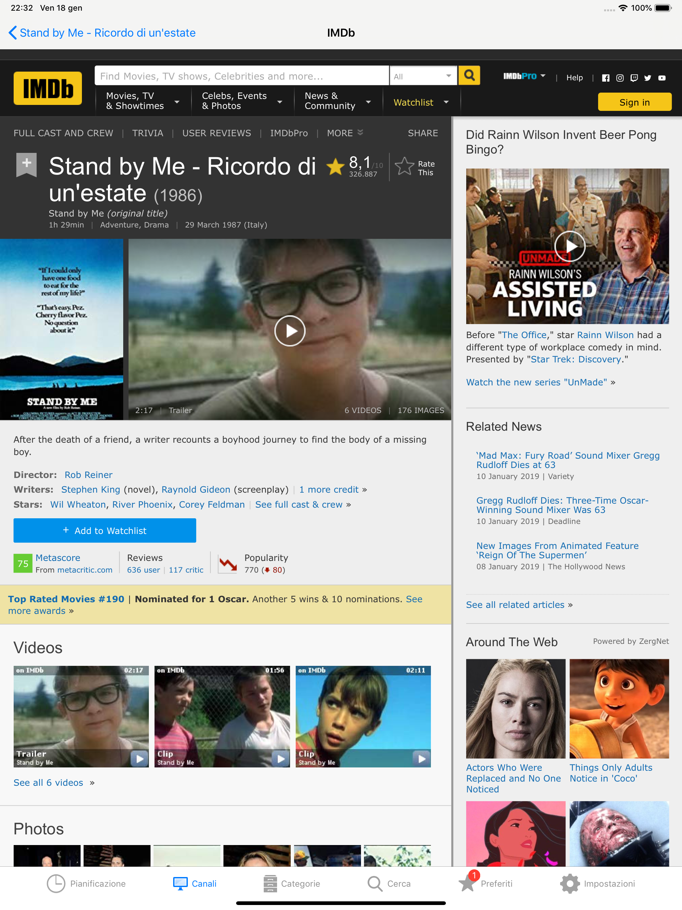Click the yellow search magnifier button
Screen dimensions: 682x910
pos(469,76)
